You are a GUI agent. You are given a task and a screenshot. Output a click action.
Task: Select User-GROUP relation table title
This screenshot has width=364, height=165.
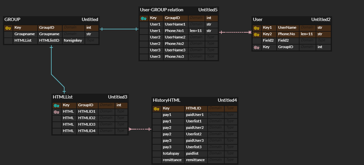(x=162, y=10)
